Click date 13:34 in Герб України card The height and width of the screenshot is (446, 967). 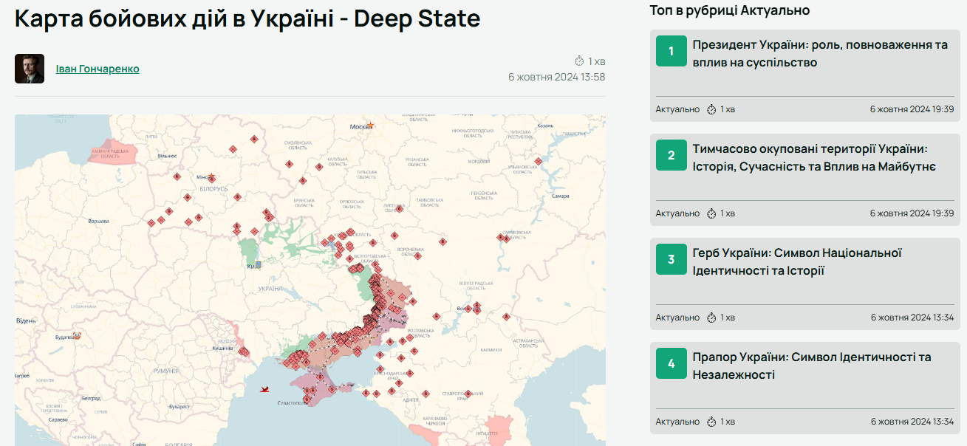click(x=912, y=318)
